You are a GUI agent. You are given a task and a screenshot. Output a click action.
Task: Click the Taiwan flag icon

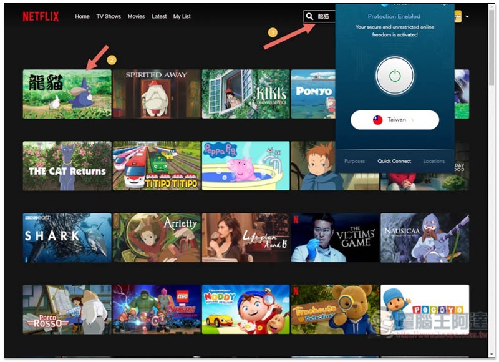coord(378,120)
